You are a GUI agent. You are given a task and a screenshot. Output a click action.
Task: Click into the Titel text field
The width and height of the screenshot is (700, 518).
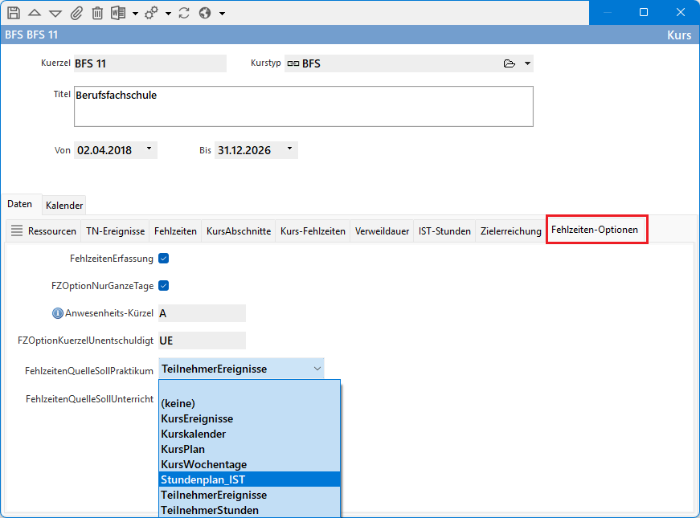point(303,106)
